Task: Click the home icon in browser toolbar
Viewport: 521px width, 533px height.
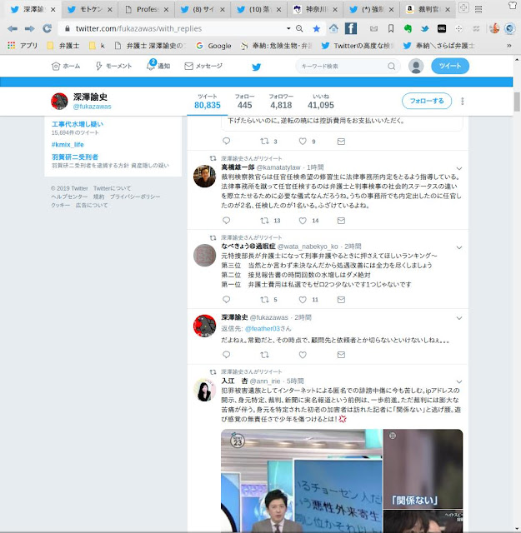Action: (x=333, y=28)
